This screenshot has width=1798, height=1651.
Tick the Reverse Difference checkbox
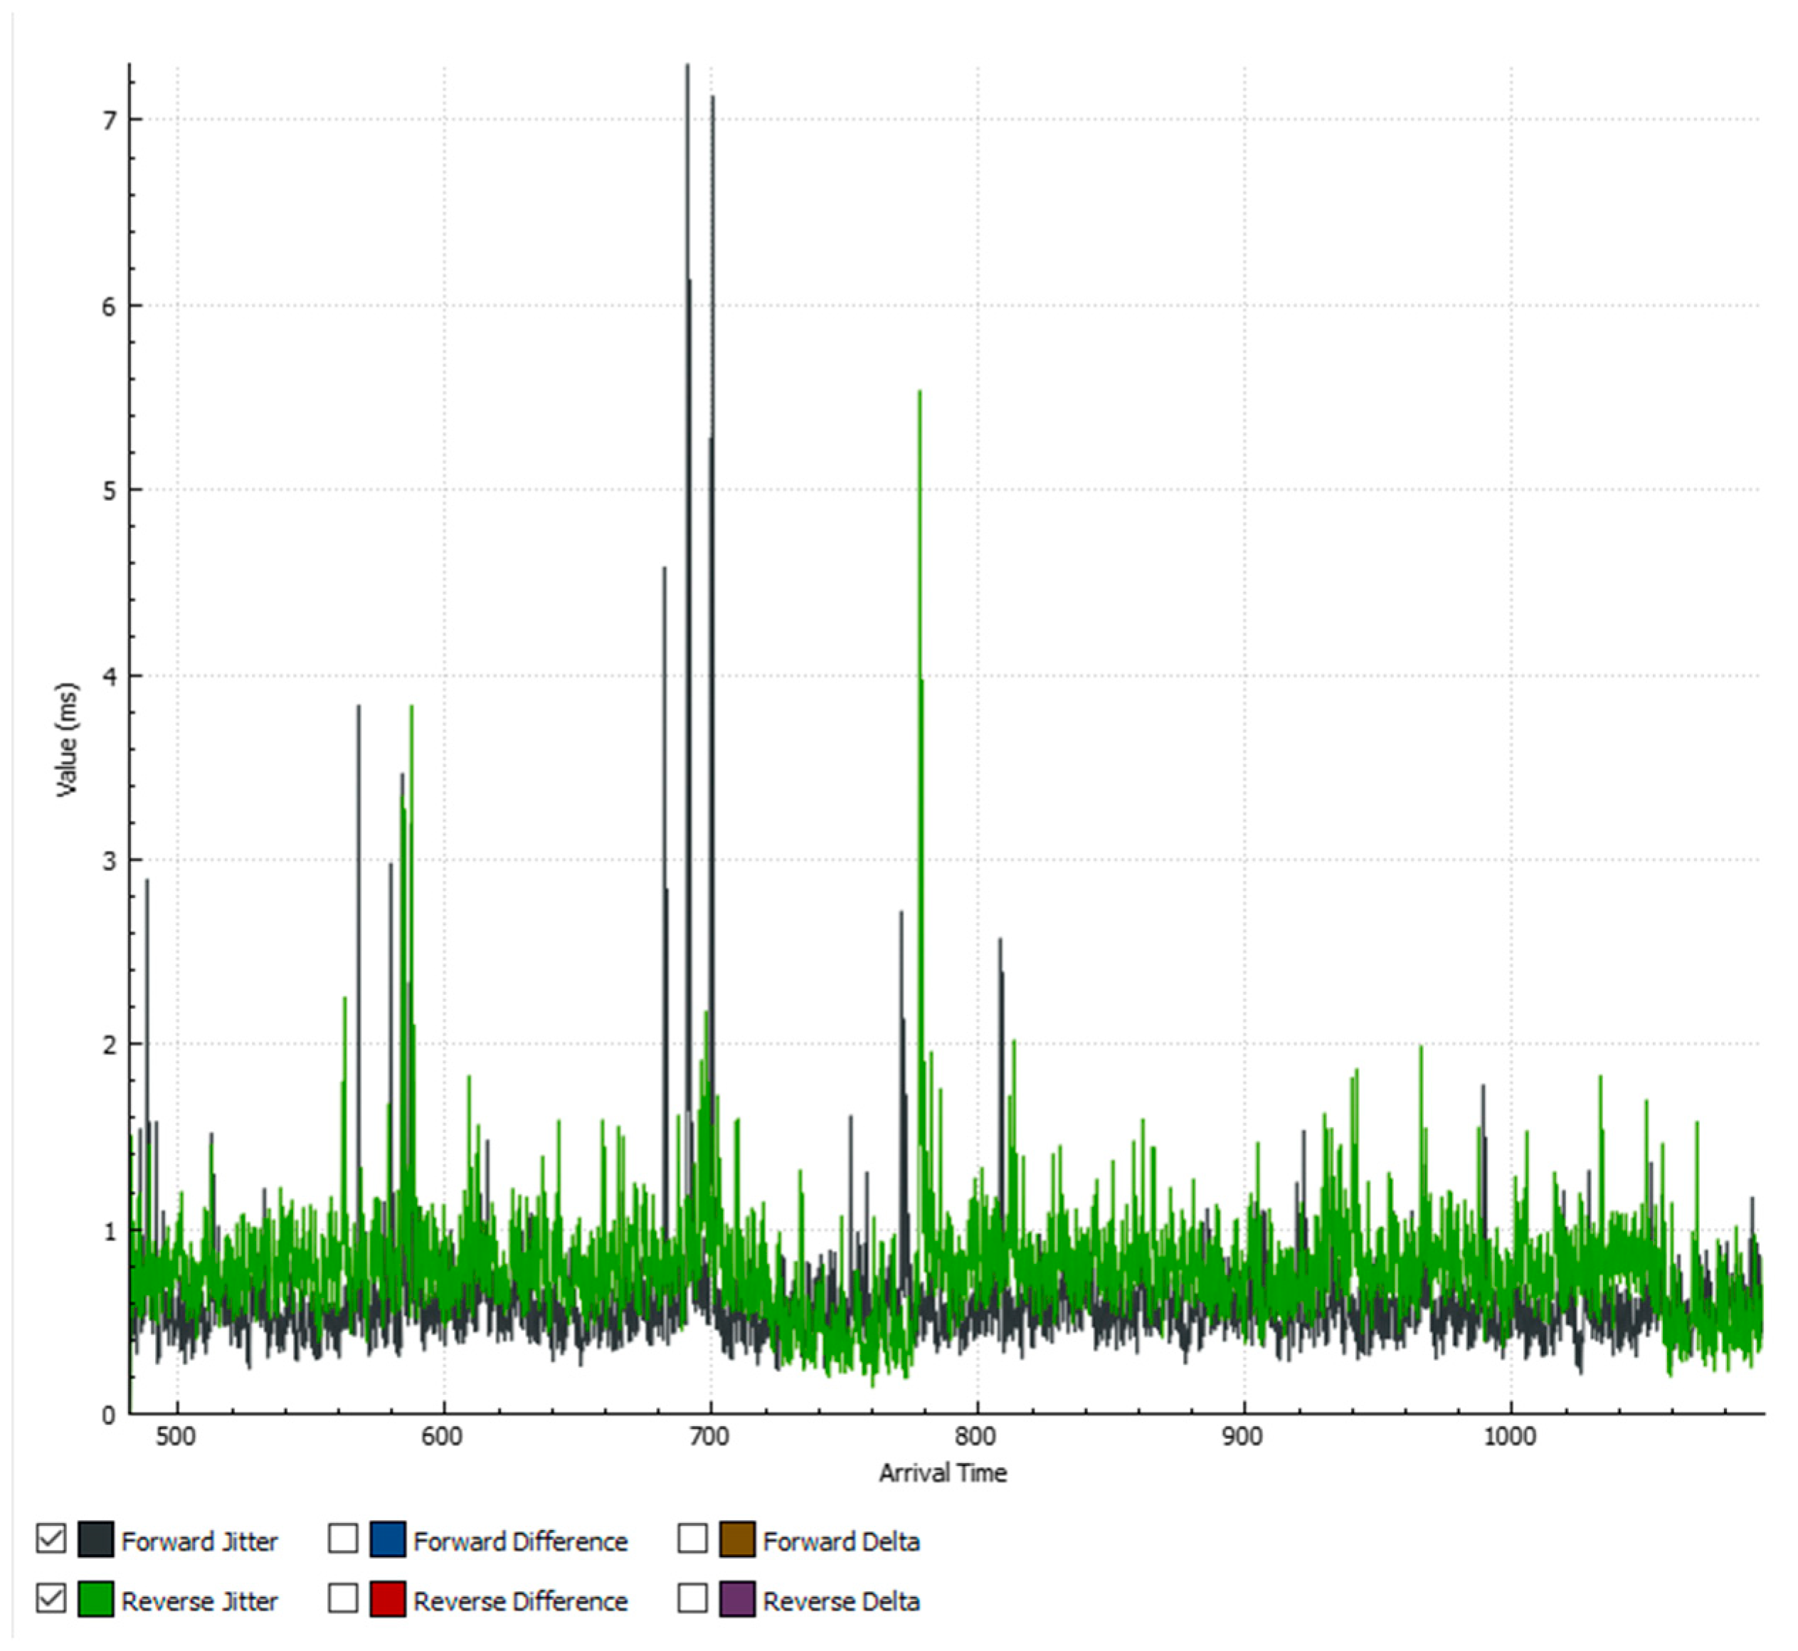[x=343, y=1598]
